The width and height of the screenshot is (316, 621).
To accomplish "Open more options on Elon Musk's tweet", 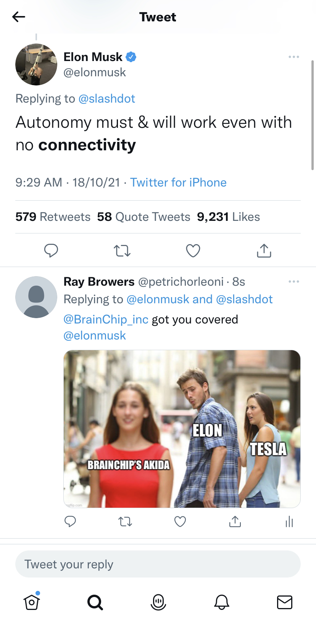I will (293, 57).
